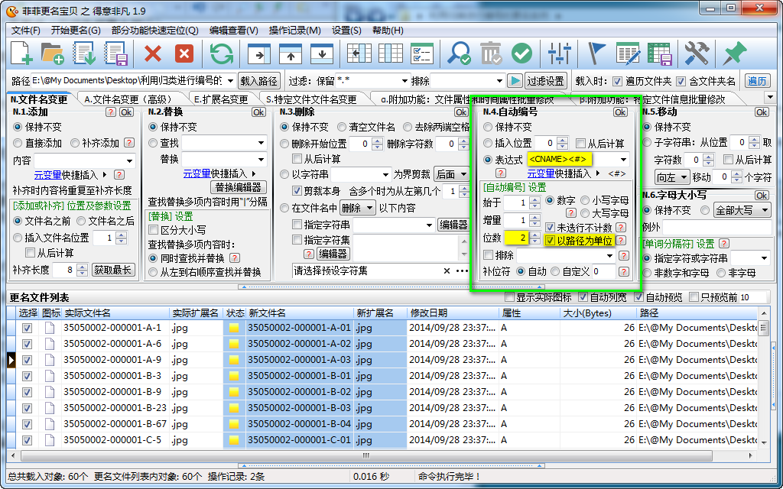Click the 只预览前 count field

[753, 297]
